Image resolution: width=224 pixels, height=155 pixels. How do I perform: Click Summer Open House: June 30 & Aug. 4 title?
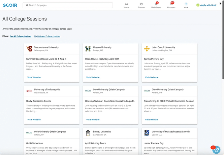click(x=46, y=59)
